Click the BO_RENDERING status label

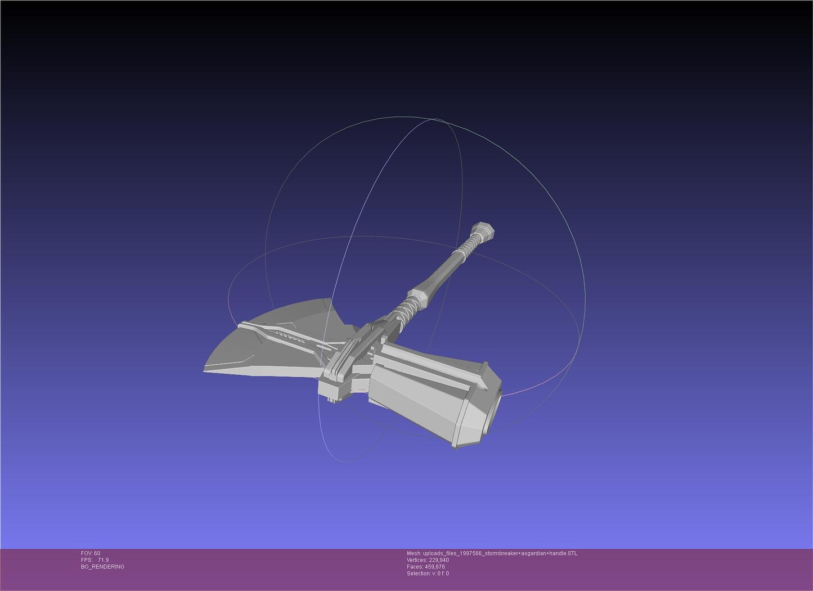tap(102, 567)
